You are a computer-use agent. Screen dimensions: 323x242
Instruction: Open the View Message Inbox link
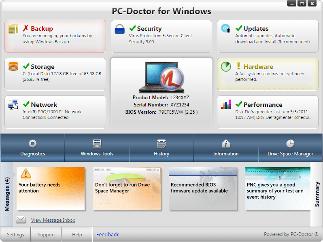coord(53,220)
